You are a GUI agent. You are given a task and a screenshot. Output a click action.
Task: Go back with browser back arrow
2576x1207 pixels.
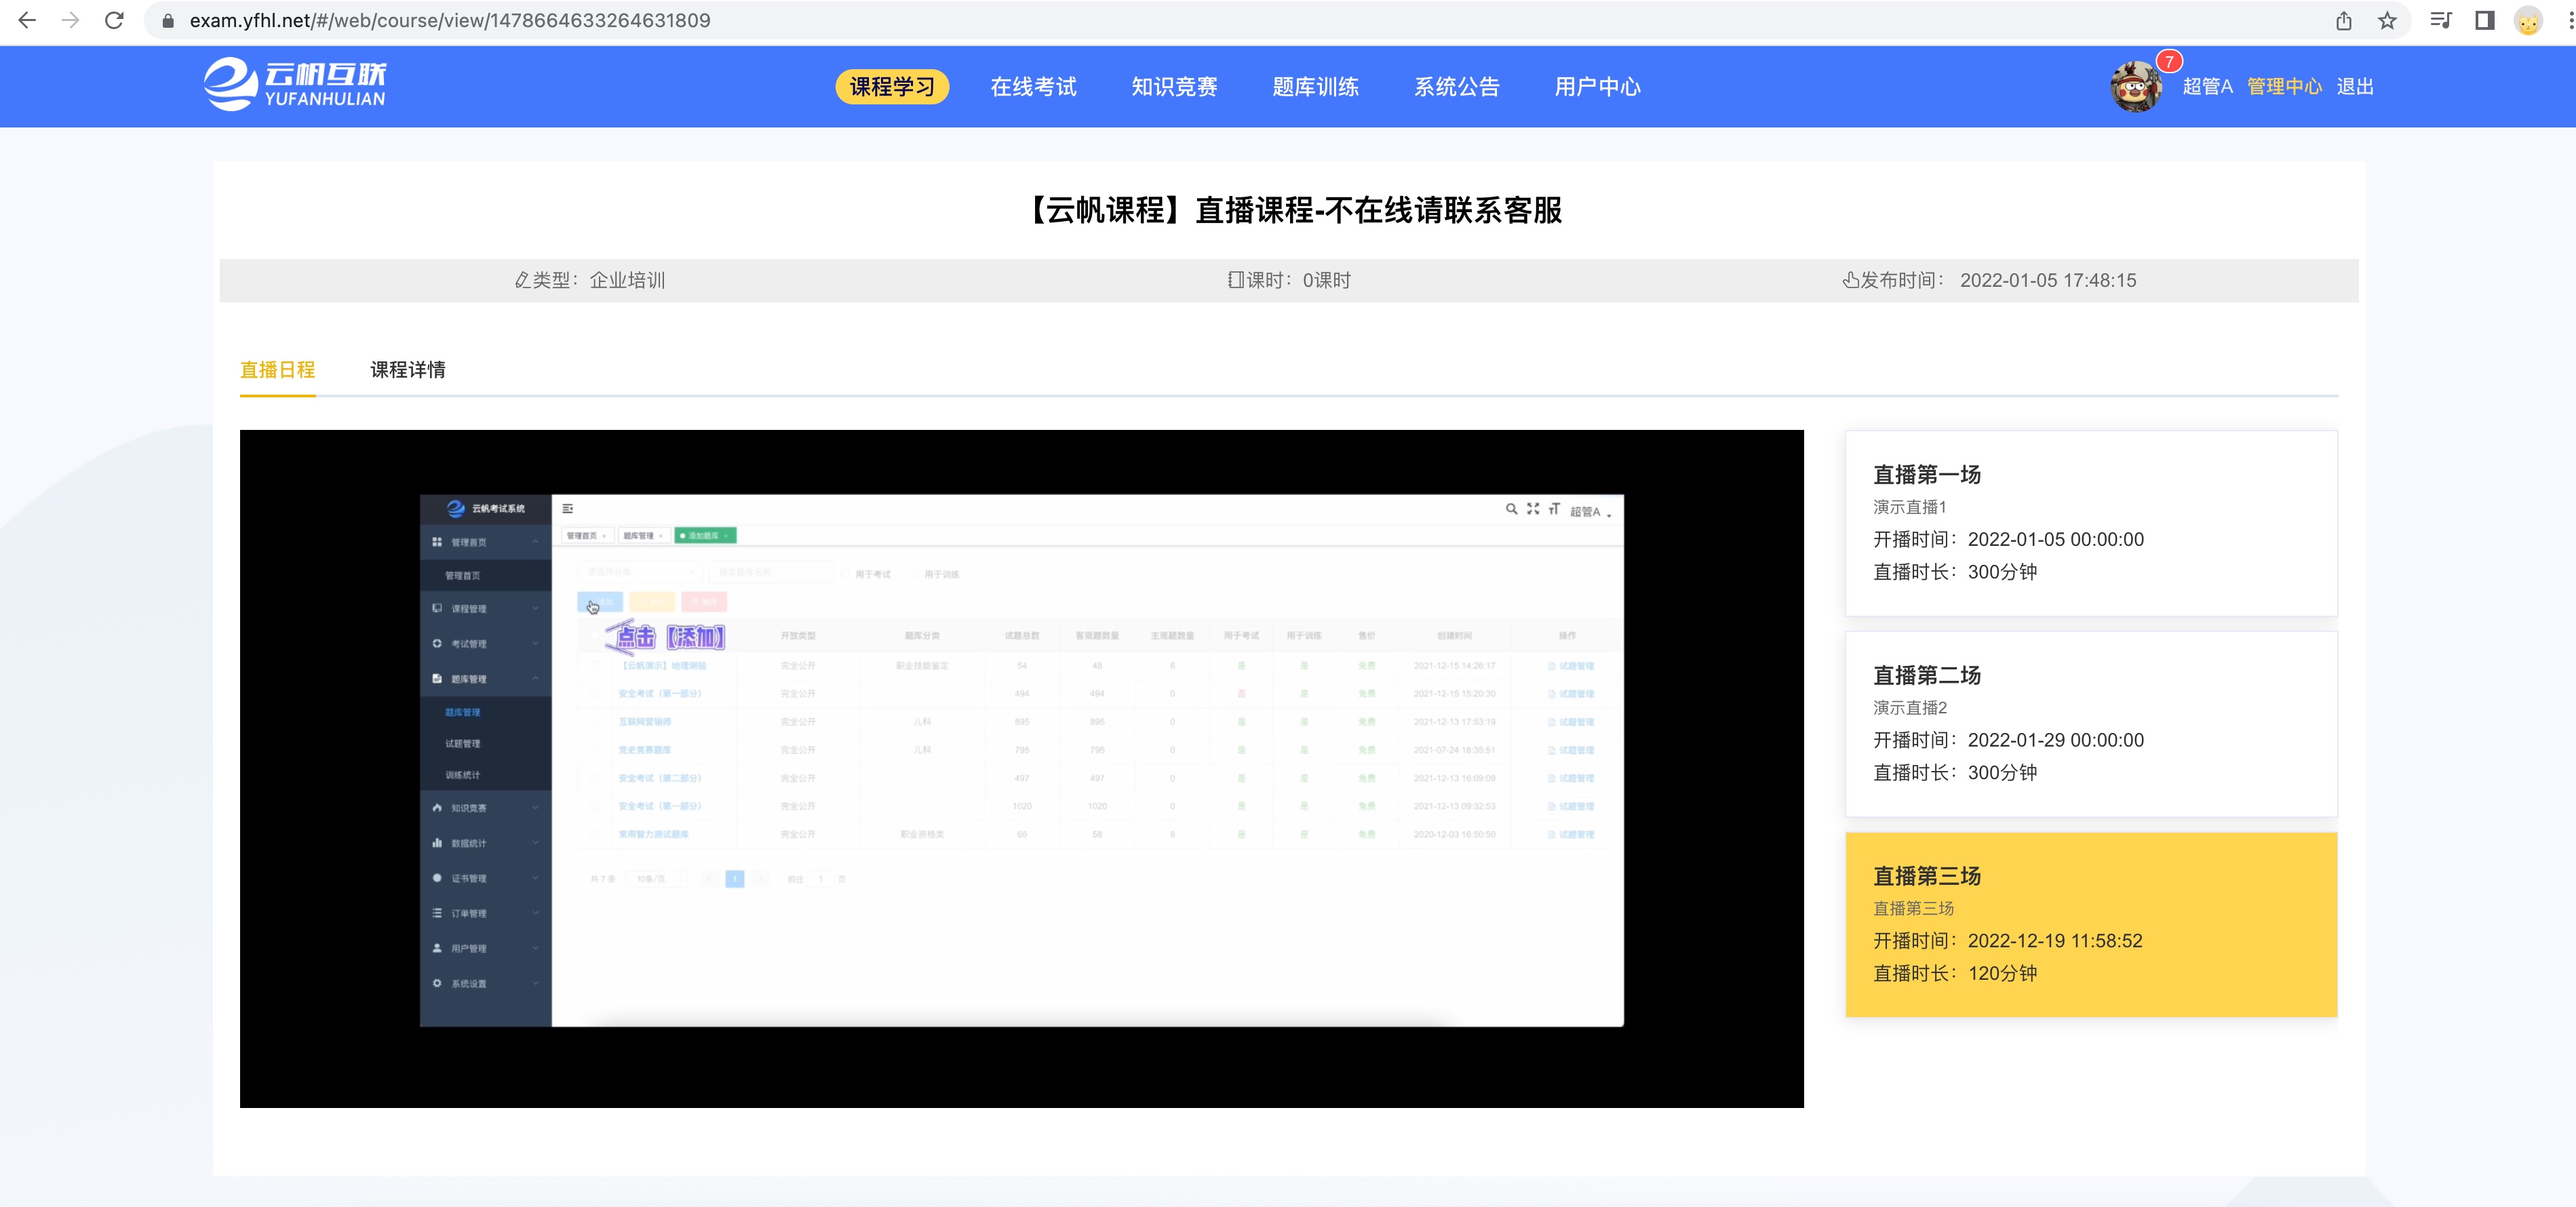point(27,20)
